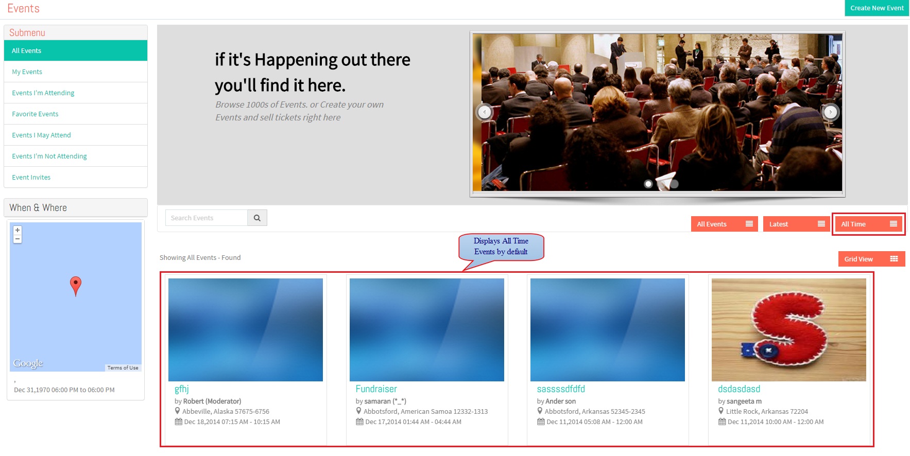Click 'Little Rock, Arkansas 72204' location text
This screenshot has height=456, width=910.
click(x=767, y=411)
